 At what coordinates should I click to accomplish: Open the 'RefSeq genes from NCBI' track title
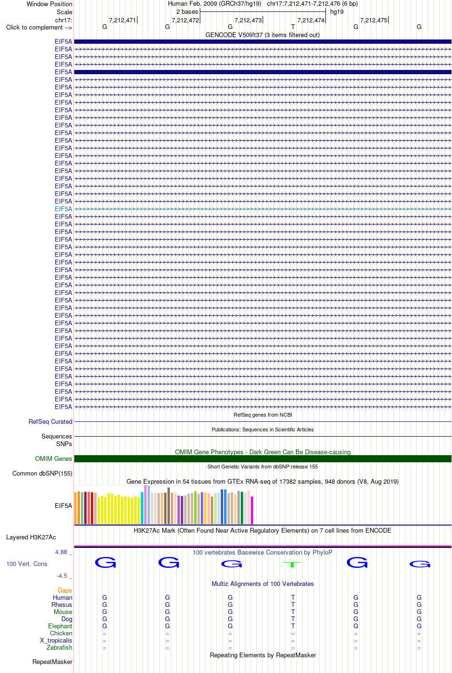coord(263,415)
